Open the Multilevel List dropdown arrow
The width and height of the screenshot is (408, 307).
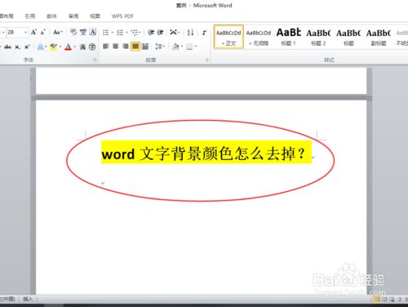pyautogui.click(x=140, y=33)
